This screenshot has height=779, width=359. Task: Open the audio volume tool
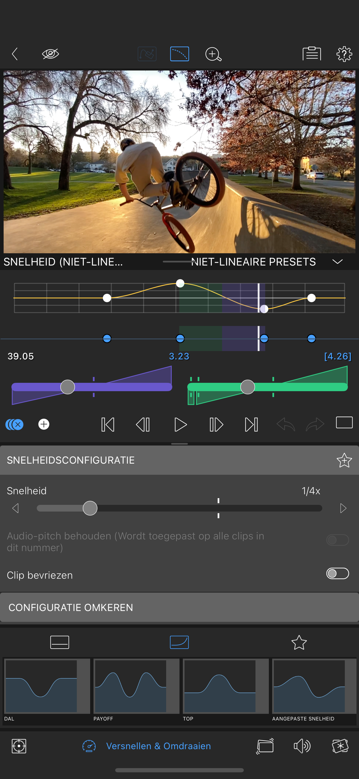point(302,746)
